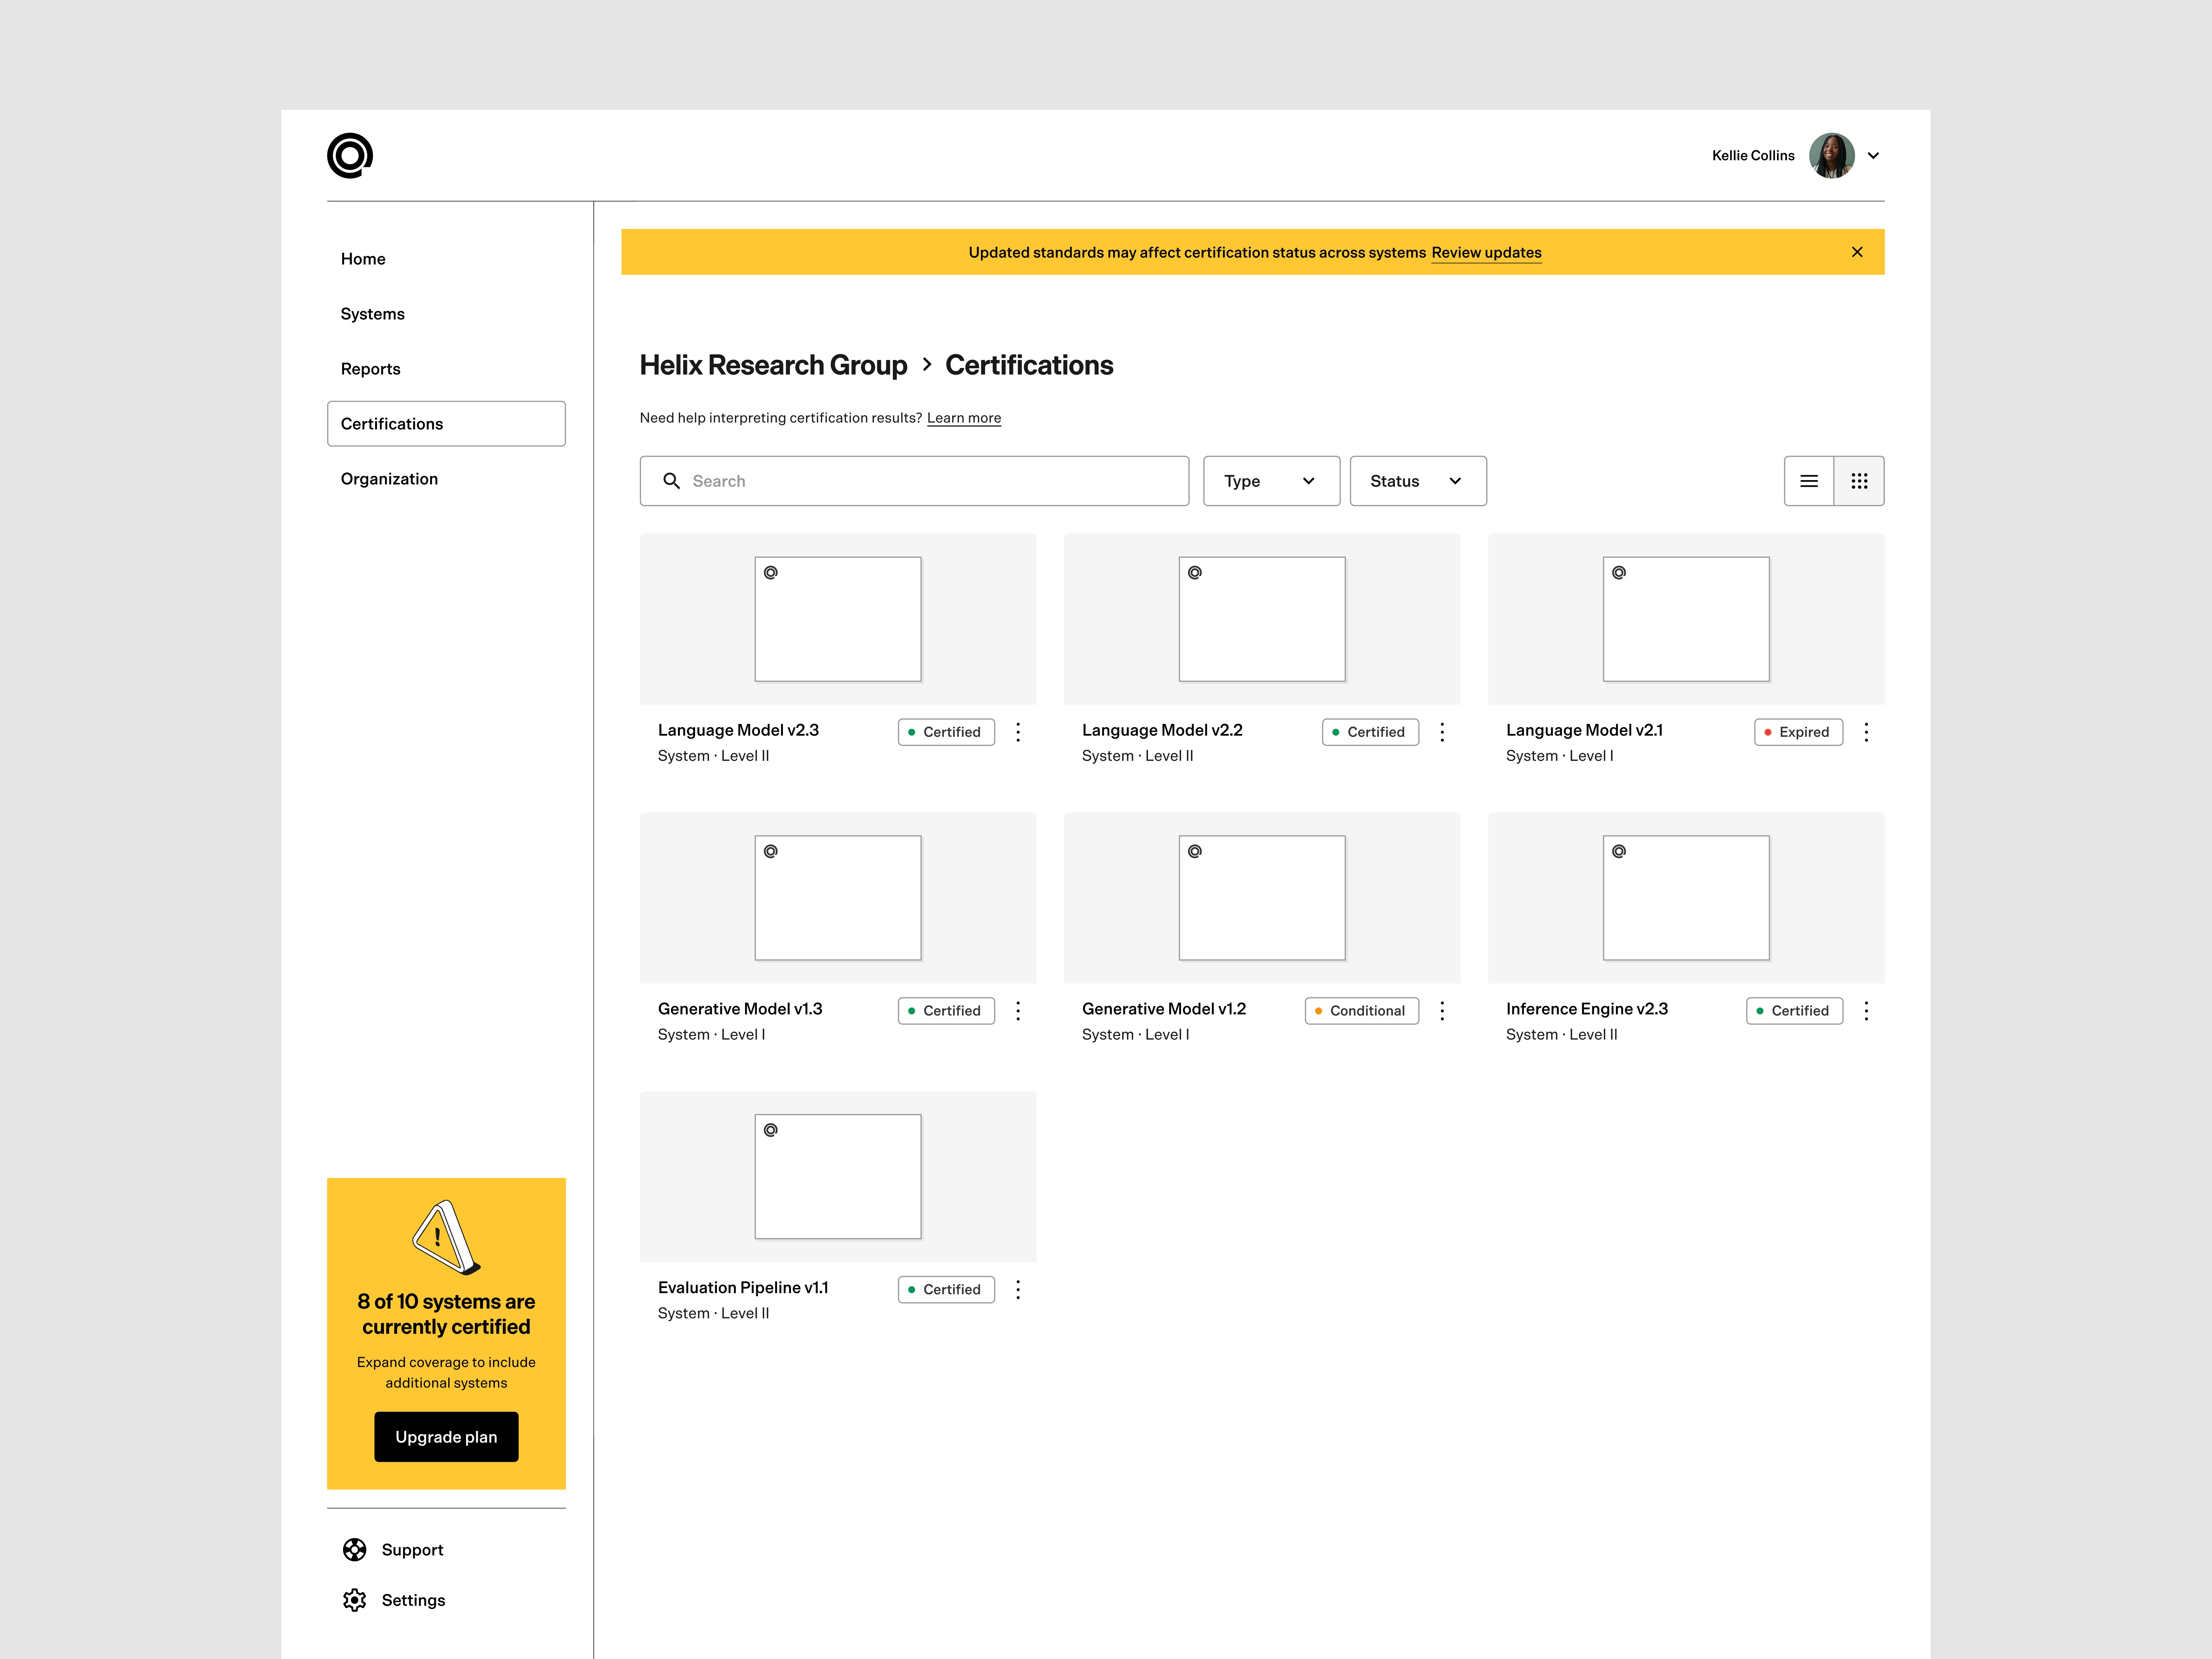Click Inference Engine v2.3 title
The height and width of the screenshot is (1659, 2212).
(x=1587, y=1009)
